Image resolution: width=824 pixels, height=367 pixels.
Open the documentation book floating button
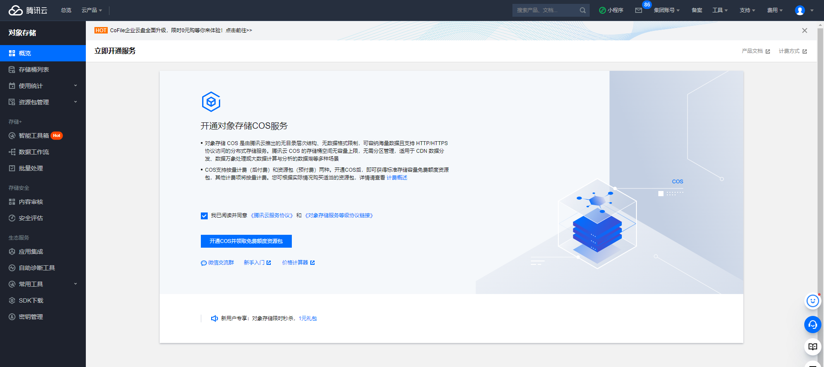point(812,347)
